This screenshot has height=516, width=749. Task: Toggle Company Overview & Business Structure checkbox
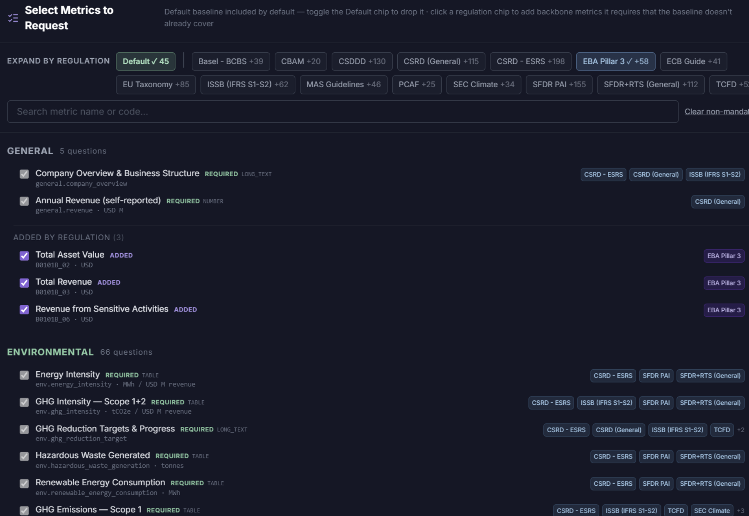pos(24,174)
